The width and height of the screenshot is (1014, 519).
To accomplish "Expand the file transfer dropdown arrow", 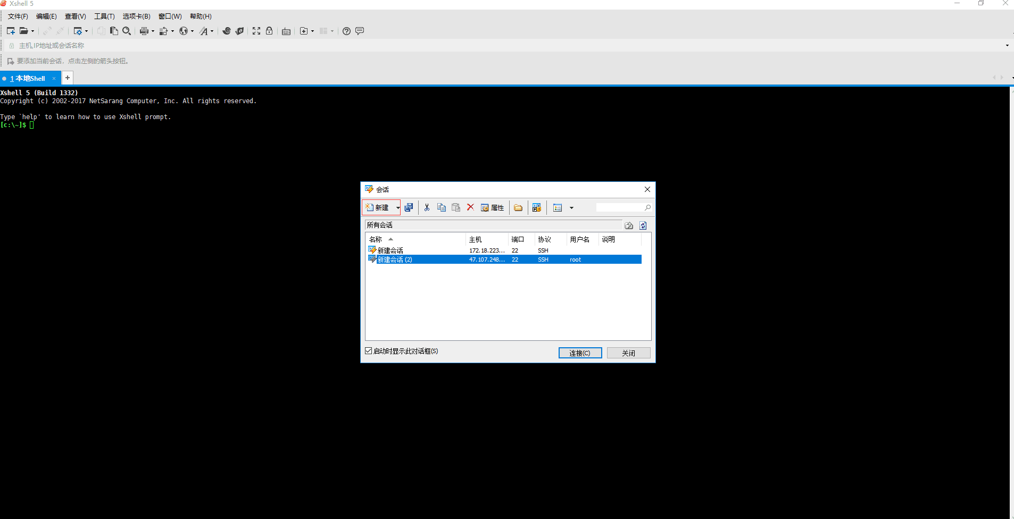I will pyautogui.click(x=172, y=31).
